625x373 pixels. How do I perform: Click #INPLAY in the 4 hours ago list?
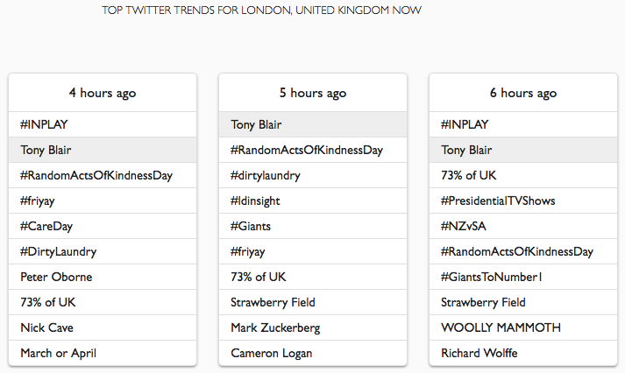click(44, 124)
